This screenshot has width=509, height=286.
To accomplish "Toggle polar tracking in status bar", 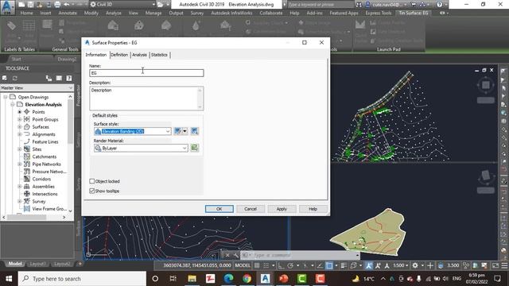I will click(x=290, y=265).
